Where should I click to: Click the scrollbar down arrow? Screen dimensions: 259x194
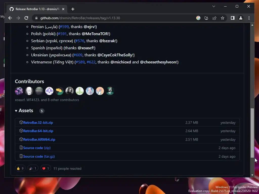(252, 175)
